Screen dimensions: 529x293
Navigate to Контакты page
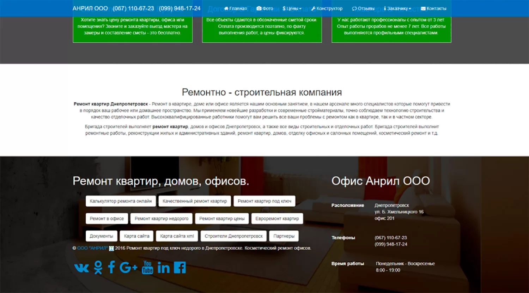[433, 8]
